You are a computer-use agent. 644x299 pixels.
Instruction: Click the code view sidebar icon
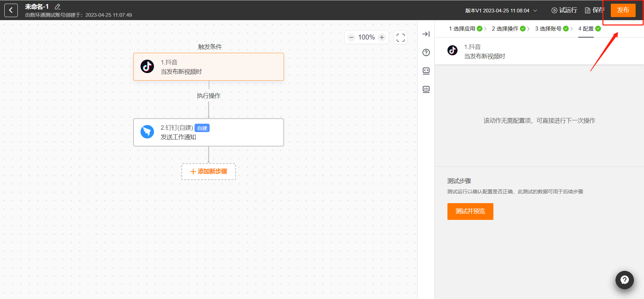point(426,71)
